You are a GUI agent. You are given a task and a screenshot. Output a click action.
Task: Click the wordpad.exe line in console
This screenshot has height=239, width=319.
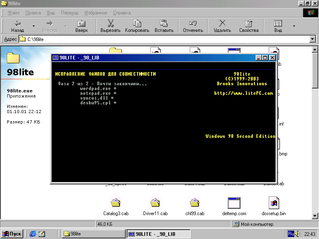pos(98,88)
